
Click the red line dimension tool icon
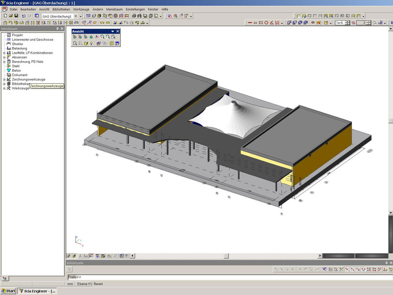(x=250, y=23)
